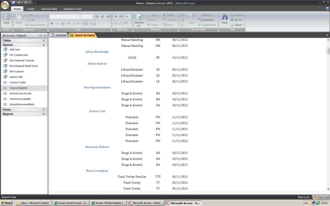Click the Spelling command
Screen dimensions: 330x206
pyautogui.click(x=170, y=20)
